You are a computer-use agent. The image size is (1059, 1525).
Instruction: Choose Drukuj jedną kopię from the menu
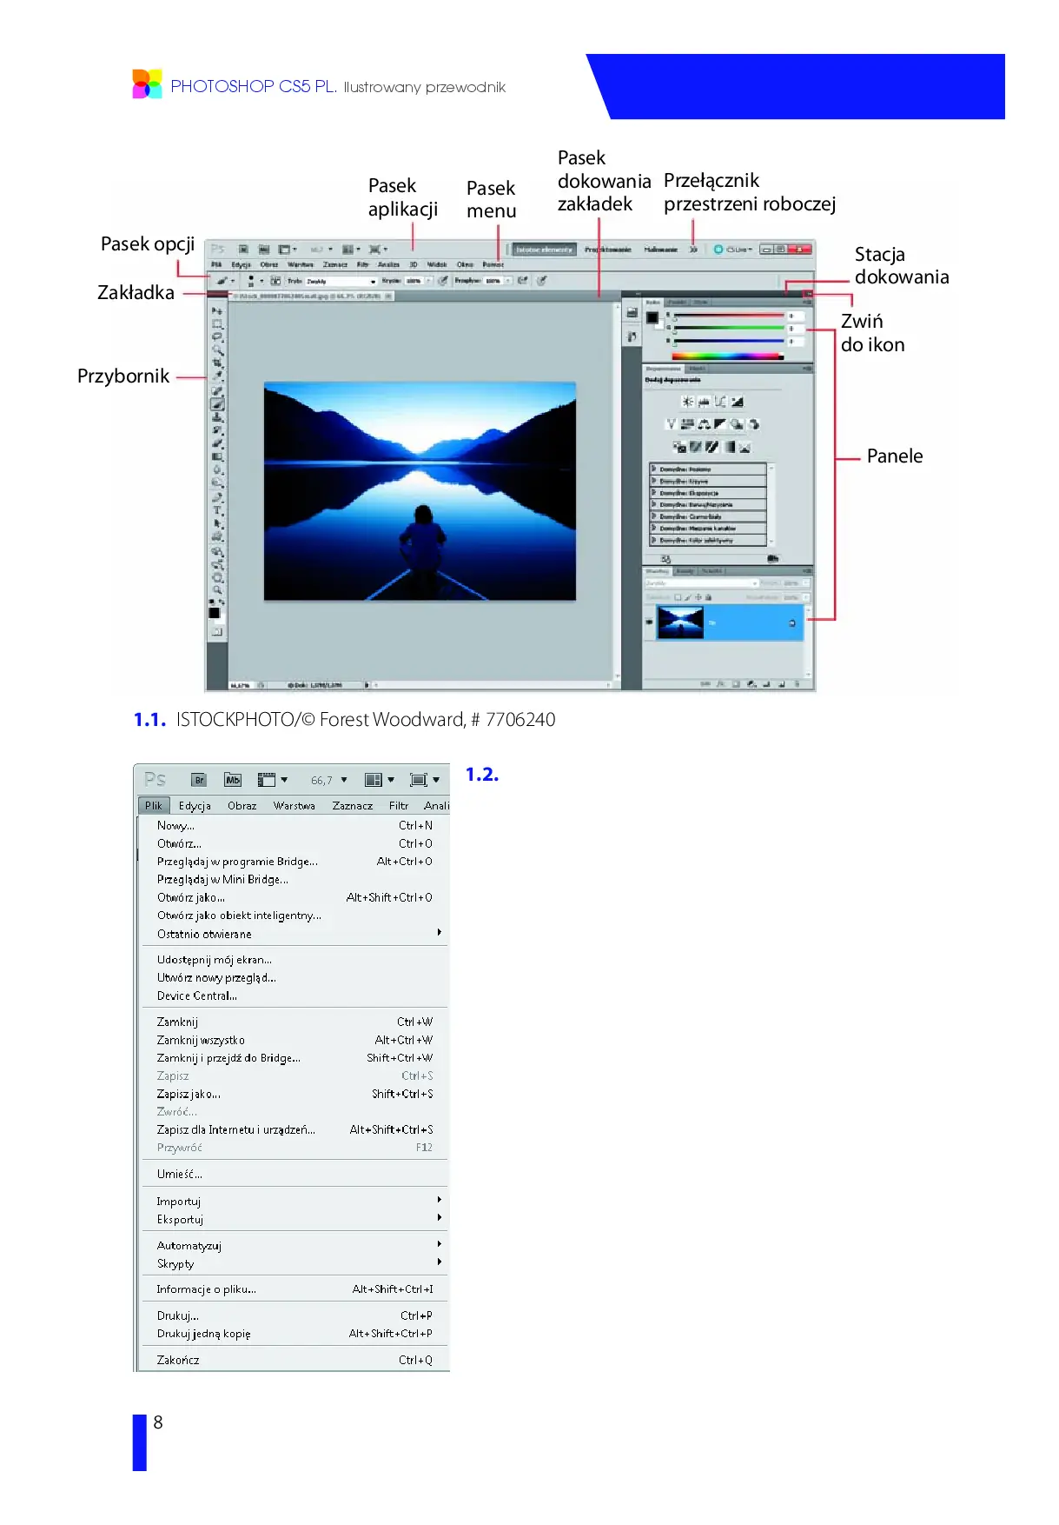(x=295, y=1334)
